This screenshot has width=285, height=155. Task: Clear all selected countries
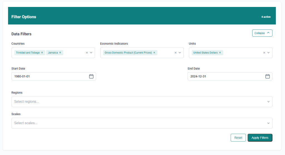(x=87, y=52)
